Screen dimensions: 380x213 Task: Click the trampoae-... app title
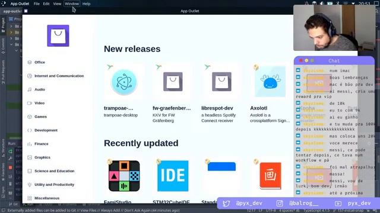(119, 108)
